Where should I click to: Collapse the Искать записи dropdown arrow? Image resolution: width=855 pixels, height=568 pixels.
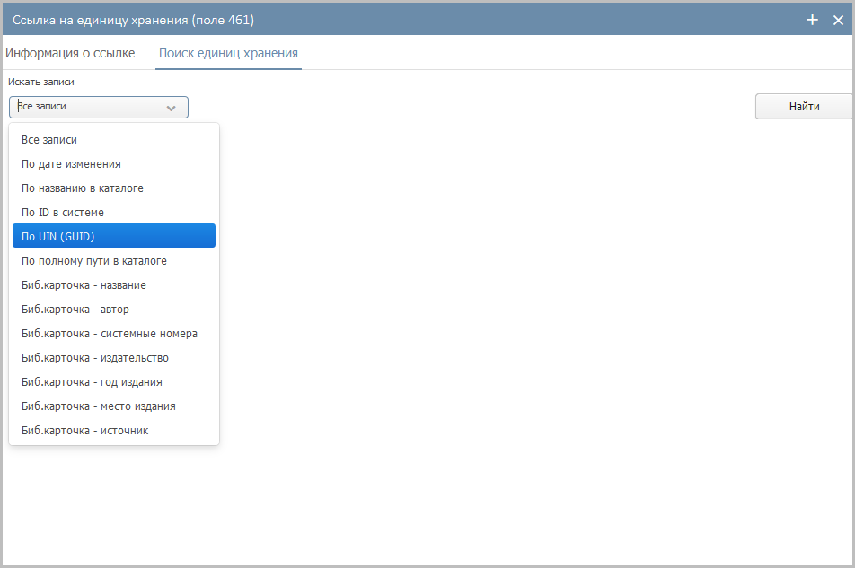tap(172, 108)
